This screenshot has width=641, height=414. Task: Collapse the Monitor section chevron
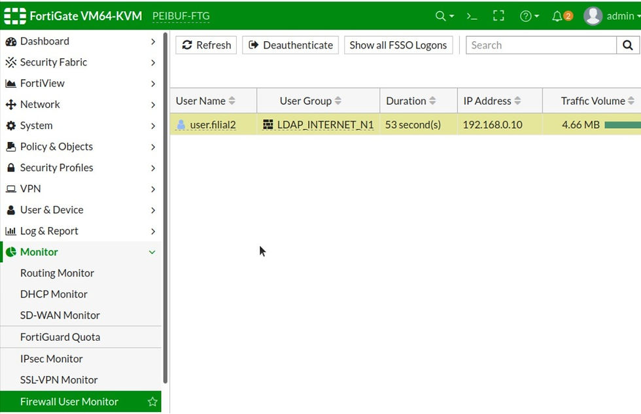(x=152, y=252)
